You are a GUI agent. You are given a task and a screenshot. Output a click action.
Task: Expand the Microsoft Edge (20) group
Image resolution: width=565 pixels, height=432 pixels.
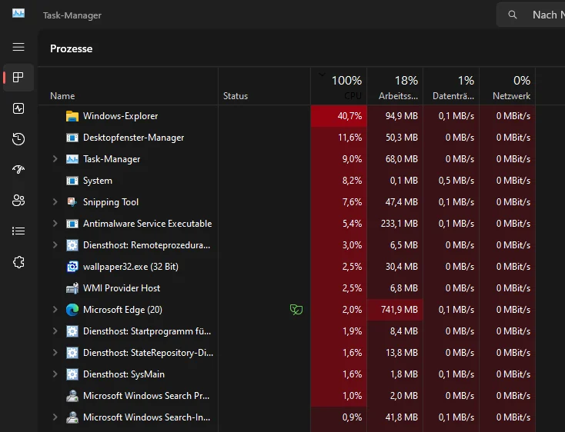click(x=55, y=309)
